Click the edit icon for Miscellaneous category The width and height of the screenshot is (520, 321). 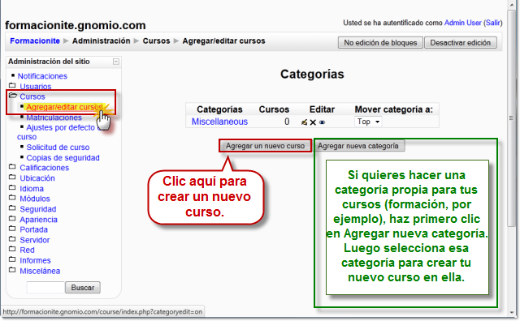(304, 122)
